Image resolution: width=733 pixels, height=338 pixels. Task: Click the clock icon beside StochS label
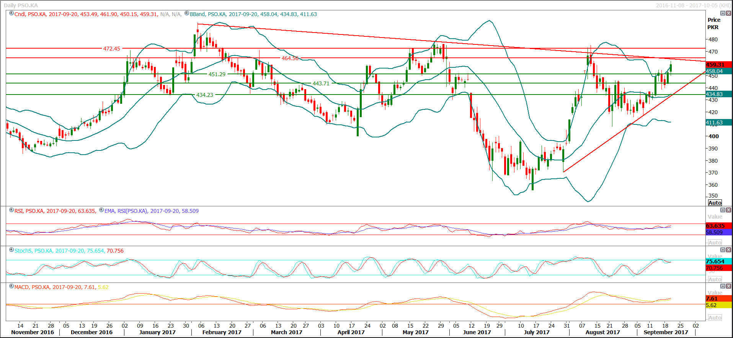(x=11, y=250)
